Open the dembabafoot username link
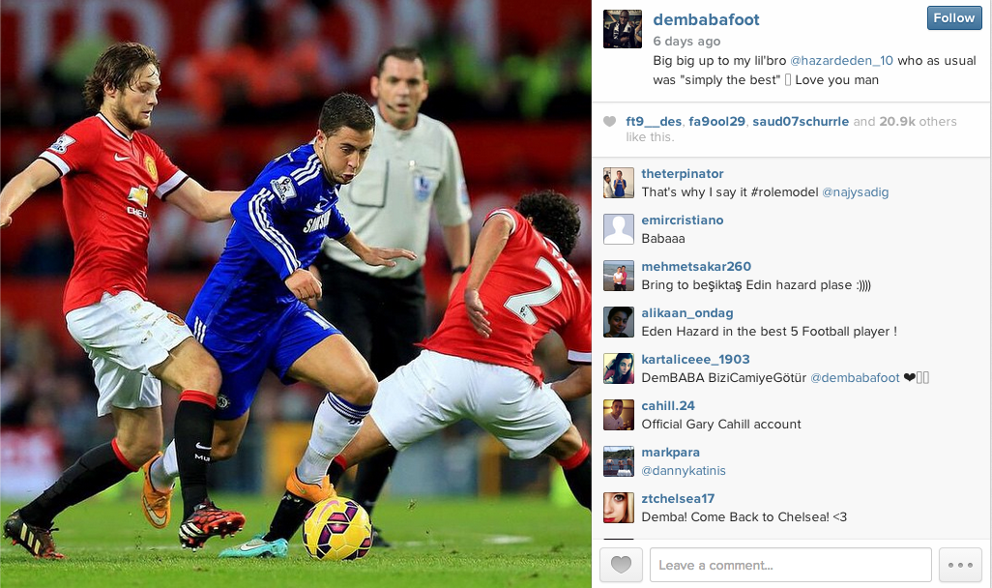This screenshot has width=992, height=588. [706, 19]
